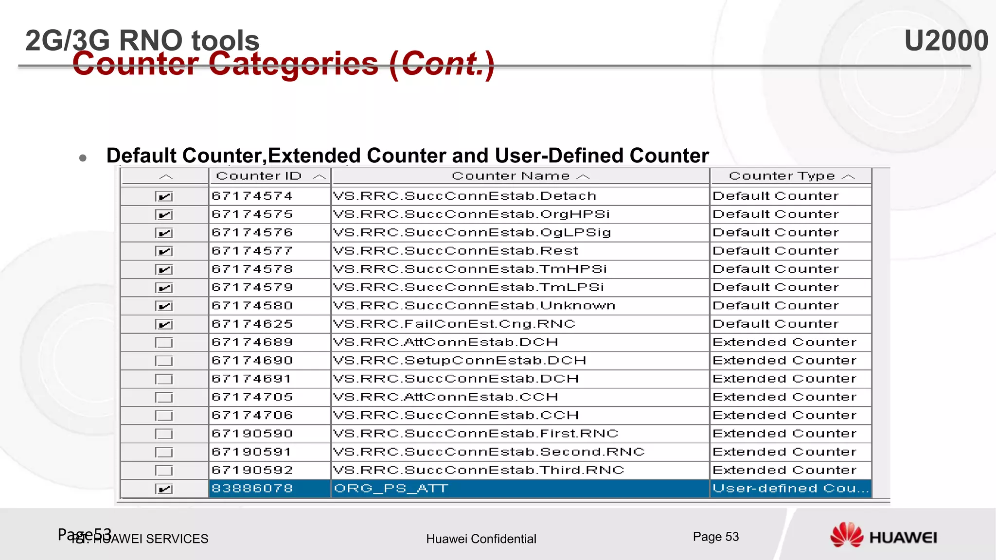Image resolution: width=996 pixels, height=560 pixels.
Task: Click Default Counter type for 67174625 row
Action: [x=791, y=324]
